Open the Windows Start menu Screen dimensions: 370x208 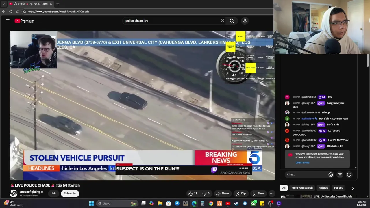coord(91,203)
